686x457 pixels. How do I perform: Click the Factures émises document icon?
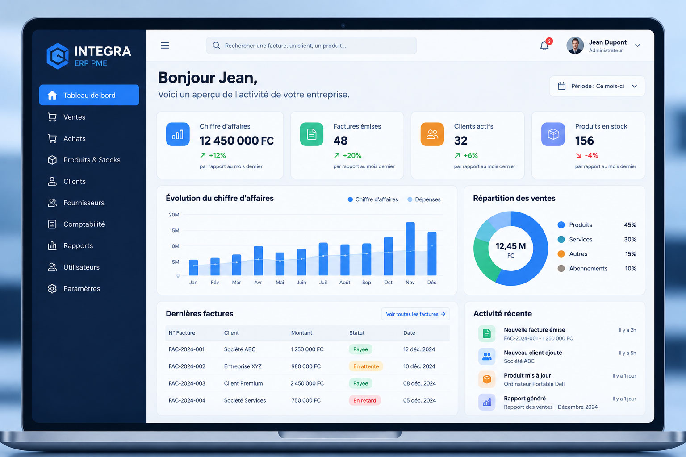point(312,134)
